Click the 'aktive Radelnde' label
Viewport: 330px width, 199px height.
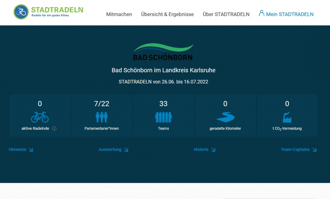click(35, 129)
